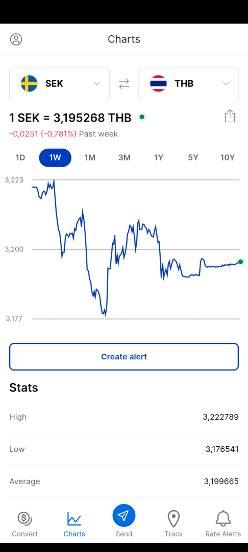248x552 pixels.
Task: Click the Create alert button
Action: (x=124, y=357)
